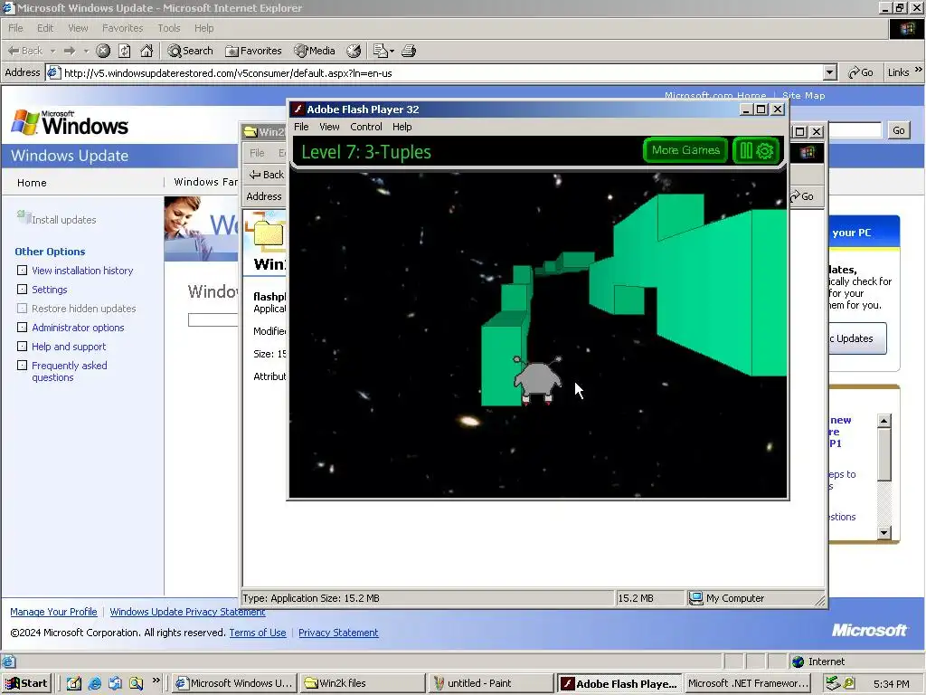Click My Computer icon in Win2k files status bar
Image resolution: width=926 pixels, height=695 pixels.
click(696, 598)
